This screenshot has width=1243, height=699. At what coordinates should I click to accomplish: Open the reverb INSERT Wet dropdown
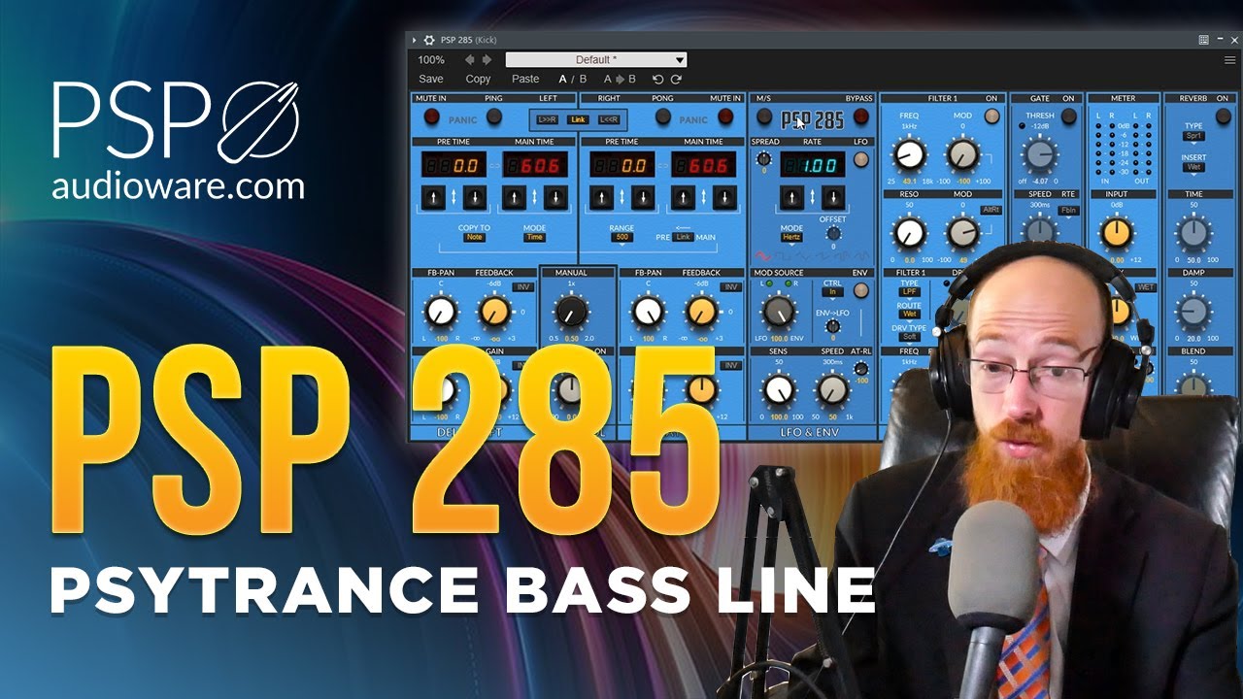(1193, 167)
